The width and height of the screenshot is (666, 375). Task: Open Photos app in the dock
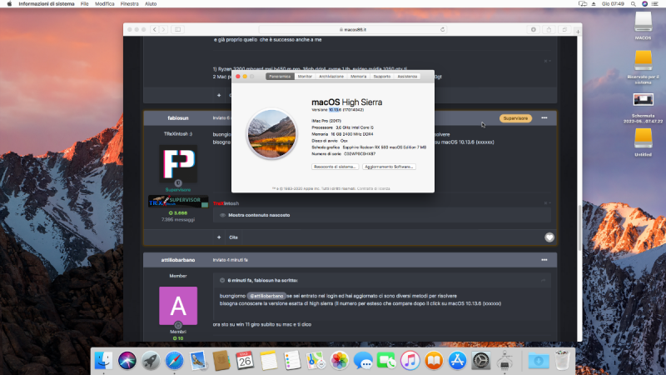(340, 361)
